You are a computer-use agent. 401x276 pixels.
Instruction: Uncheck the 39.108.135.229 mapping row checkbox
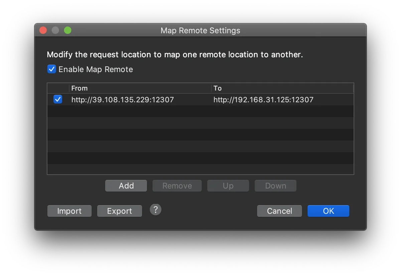[58, 99]
